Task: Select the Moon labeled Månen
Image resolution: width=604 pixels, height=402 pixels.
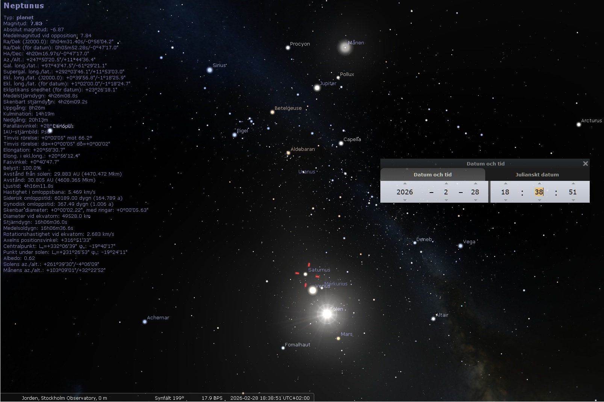Action: (x=345, y=47)
